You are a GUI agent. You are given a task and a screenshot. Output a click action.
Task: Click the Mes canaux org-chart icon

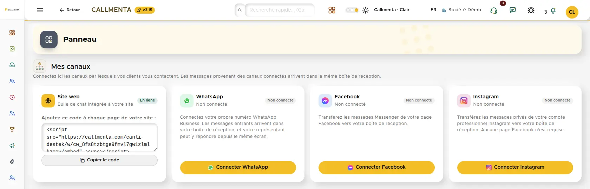pyautogui.click(x=40, y=66)
